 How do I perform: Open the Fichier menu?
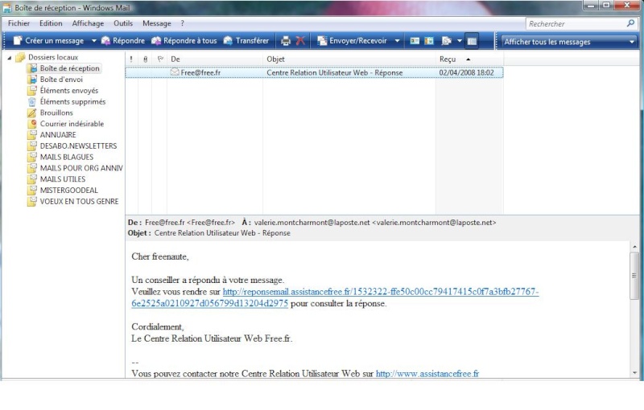coord(19,23)
